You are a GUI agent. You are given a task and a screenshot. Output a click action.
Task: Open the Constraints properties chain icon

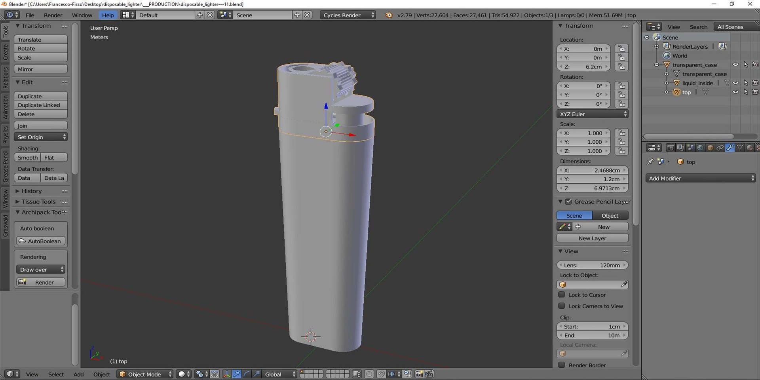pyautogui.click(x=720, y=148)
